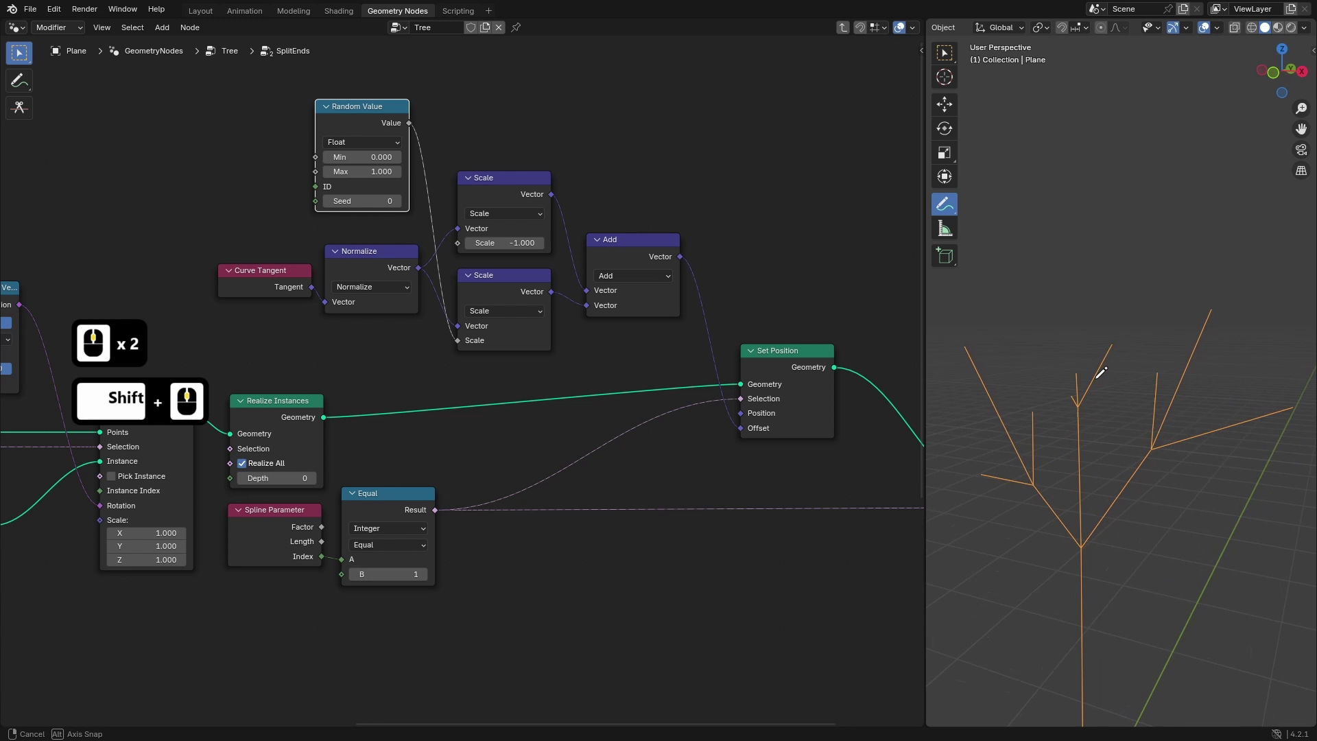
Task: Pin the current node tree
Action: 517,27
